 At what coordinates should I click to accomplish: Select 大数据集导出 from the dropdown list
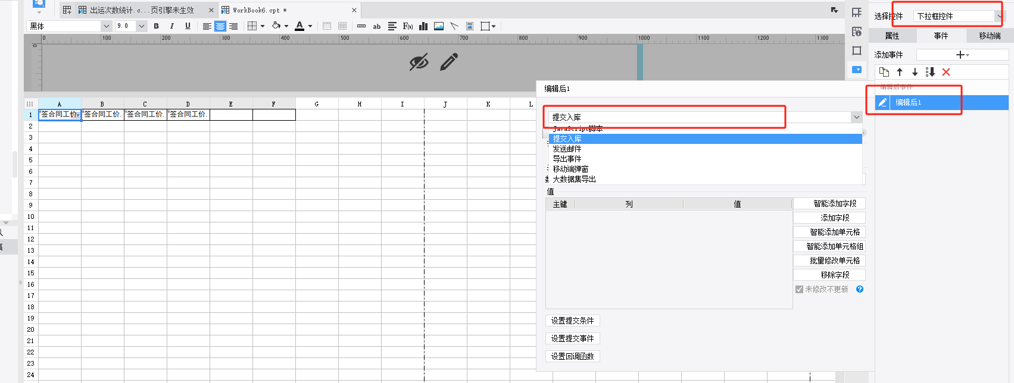pyautogui.click(x=705, y=179)
